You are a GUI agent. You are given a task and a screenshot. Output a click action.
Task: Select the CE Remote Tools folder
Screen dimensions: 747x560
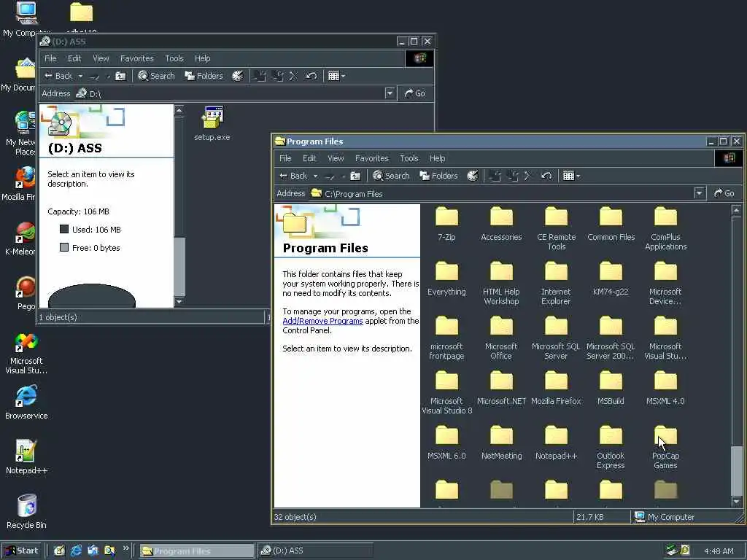click(x=556, y=229)
